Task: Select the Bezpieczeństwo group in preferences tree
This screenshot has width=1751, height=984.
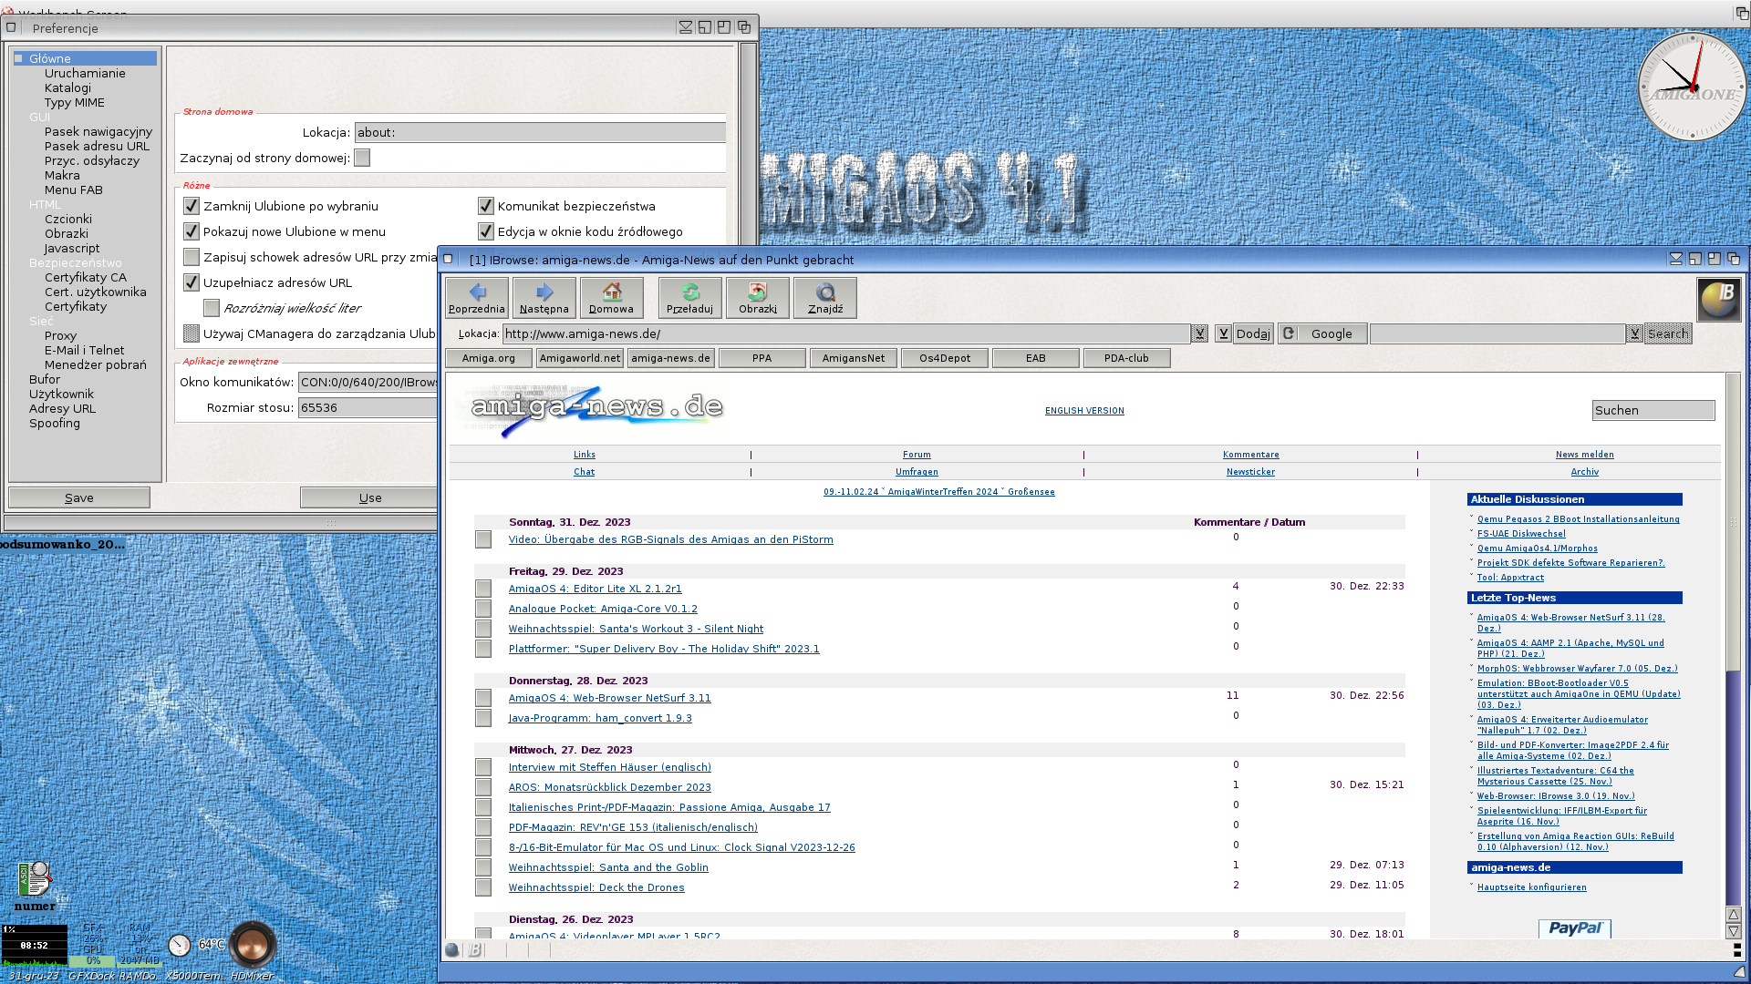Action: tap(75, 262)
